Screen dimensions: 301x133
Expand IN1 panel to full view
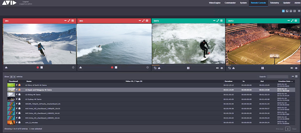(x=69, y=21)
